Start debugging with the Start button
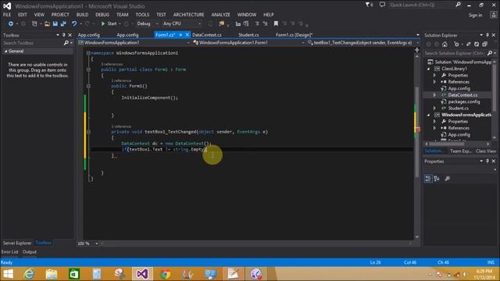Viewport: 500px width, 281px height. click(109, 23)
